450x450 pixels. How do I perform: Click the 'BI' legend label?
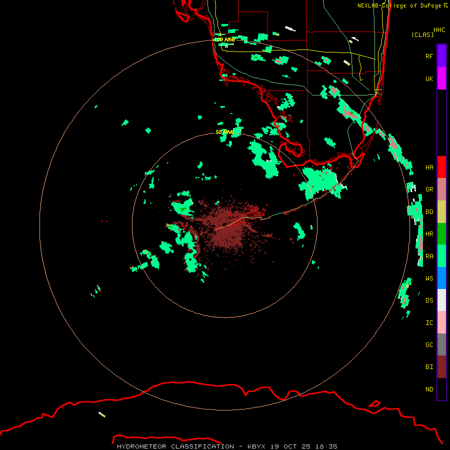pos(429,367)
